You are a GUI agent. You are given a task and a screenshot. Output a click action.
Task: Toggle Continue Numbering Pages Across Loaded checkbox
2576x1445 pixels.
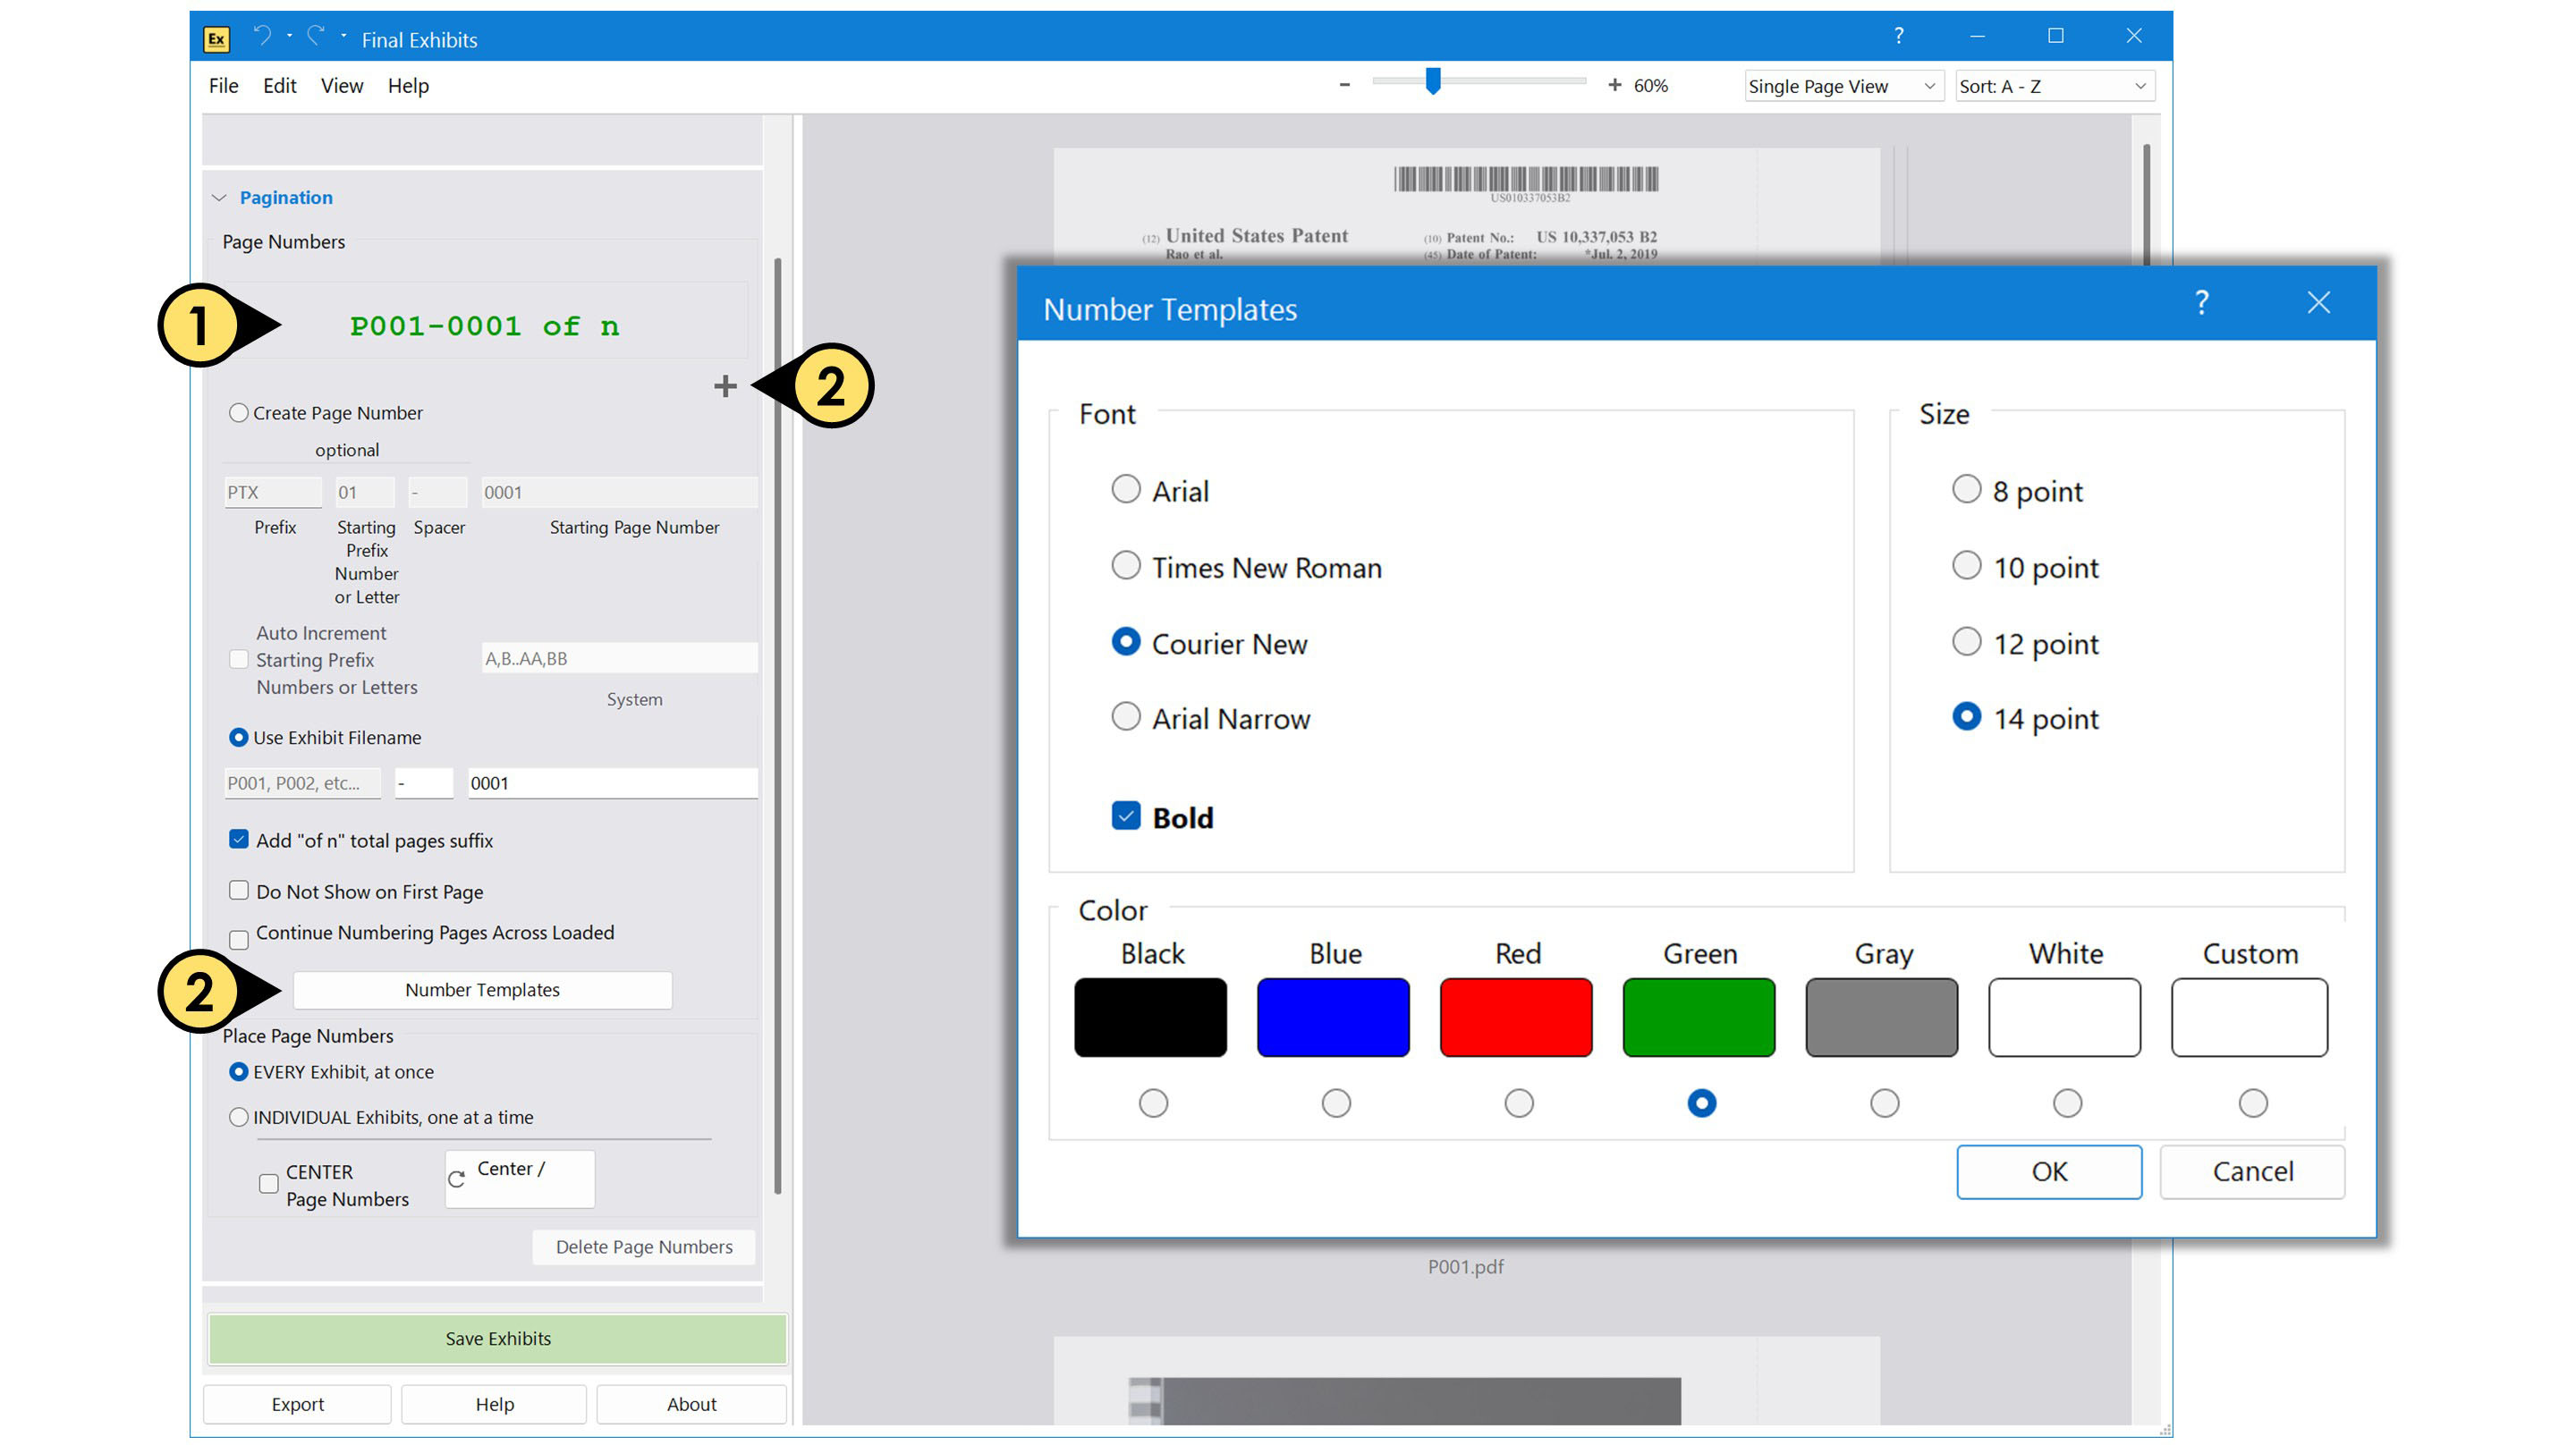(x=238, y=940)
